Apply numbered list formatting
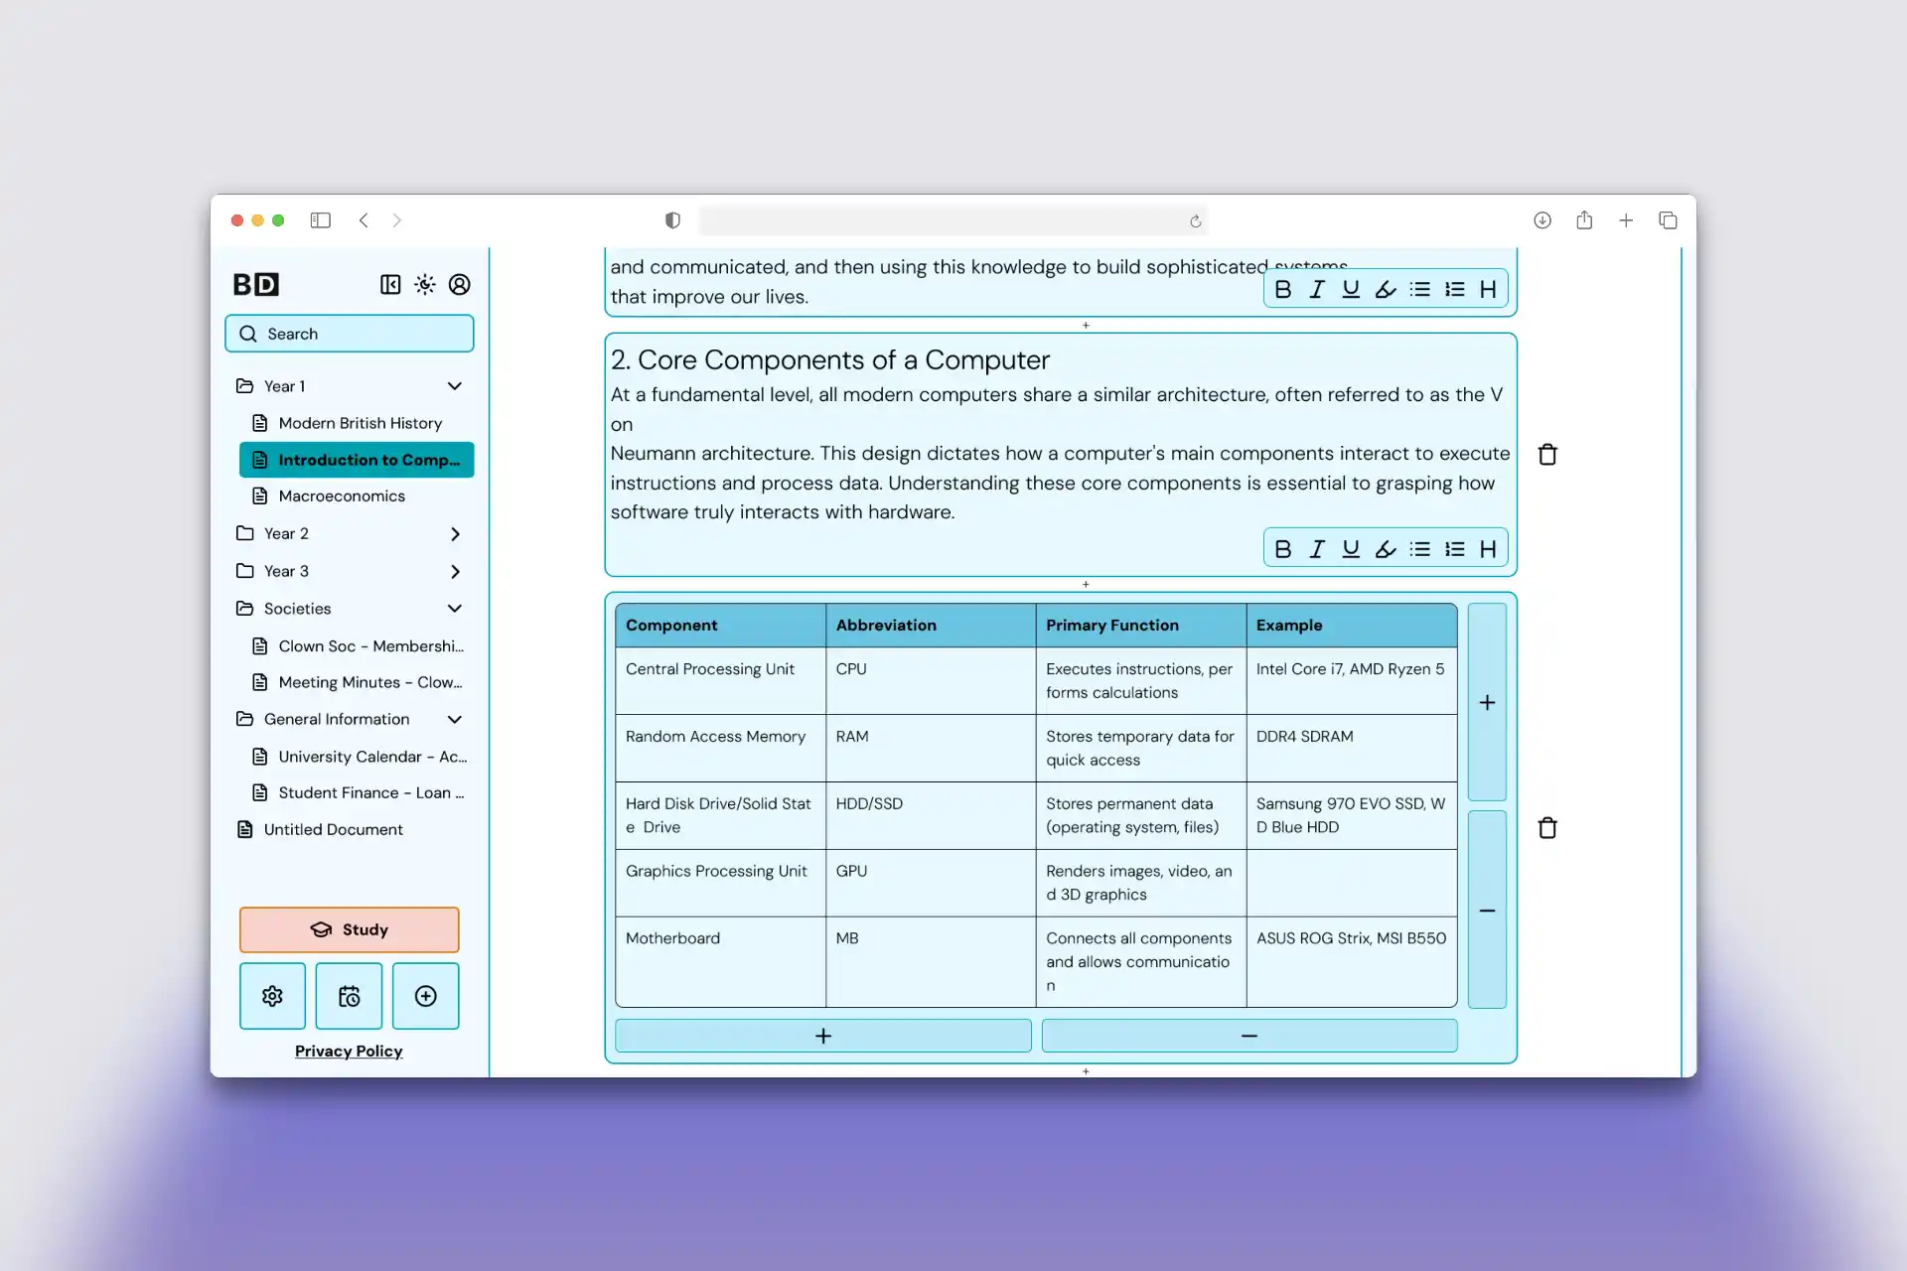The width and height of the screenshot is (1907, 1271). 1454,548
